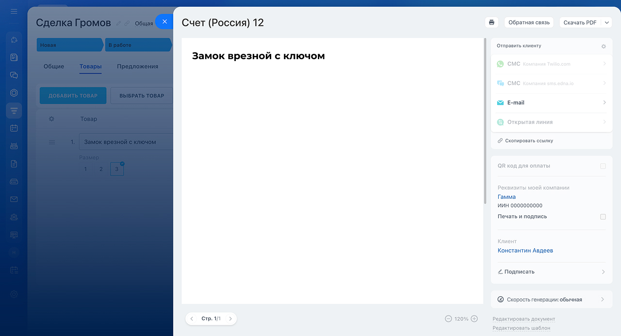Expand the SMS Twilio row chevron
This screenshot has width=621, height=336.
point(604,64)
